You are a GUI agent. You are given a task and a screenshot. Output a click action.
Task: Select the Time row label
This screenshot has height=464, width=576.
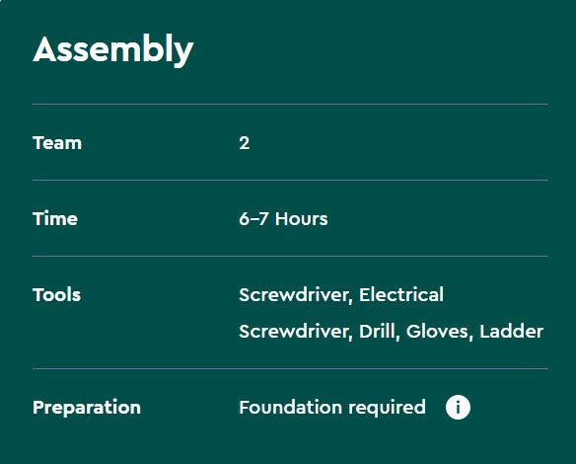pos(55,219)
